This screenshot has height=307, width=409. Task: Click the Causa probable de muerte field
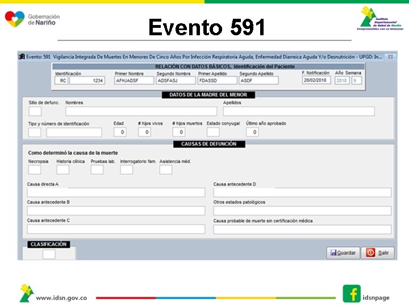(x=302, y=230)
